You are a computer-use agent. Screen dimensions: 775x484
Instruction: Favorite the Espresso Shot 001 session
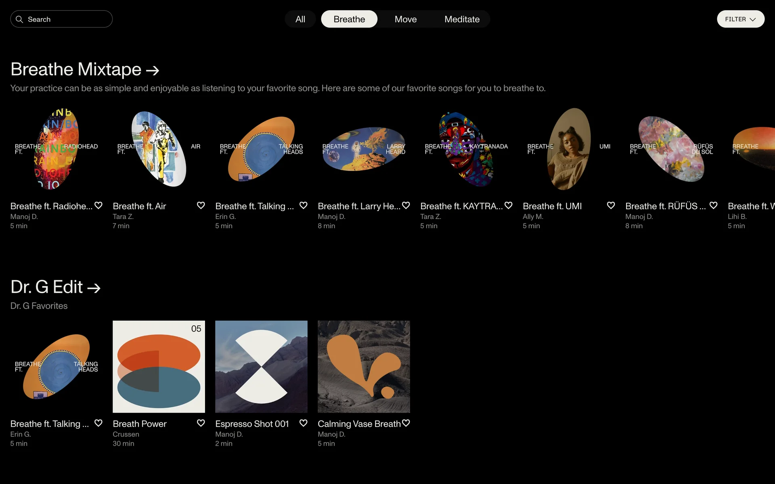click(x=304, y=423)
